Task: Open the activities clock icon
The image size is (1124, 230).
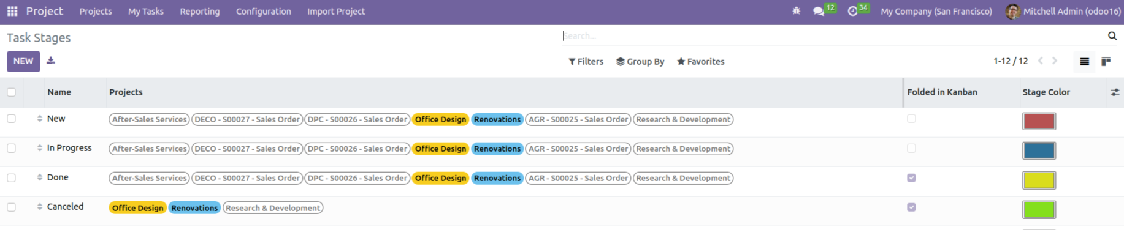Action: pyautogui.click(x=852, y=11)
